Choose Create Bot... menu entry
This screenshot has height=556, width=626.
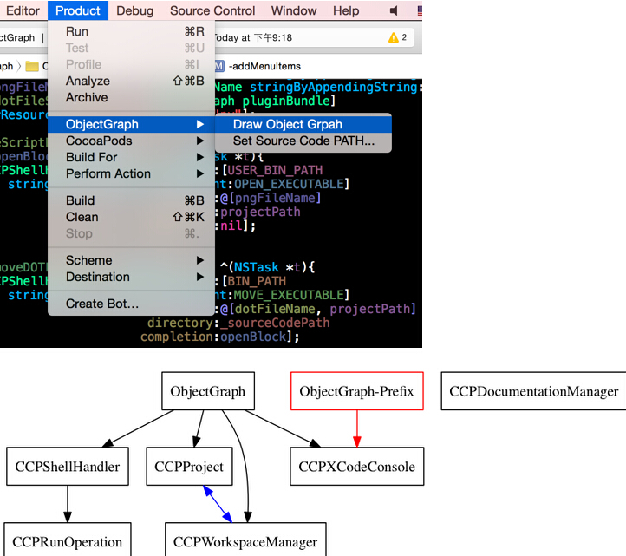102,304
